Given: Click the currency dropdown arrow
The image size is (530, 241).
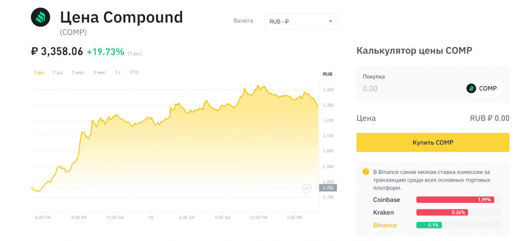Looking at the screenshot, I should (330, 21).
